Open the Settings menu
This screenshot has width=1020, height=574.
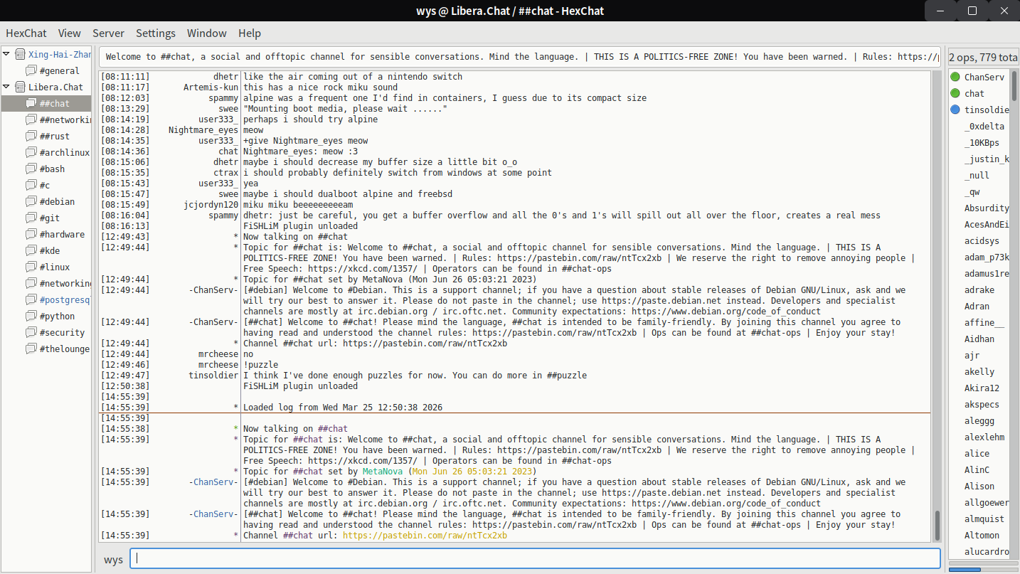pyautogui.click(x=156, y=33)
